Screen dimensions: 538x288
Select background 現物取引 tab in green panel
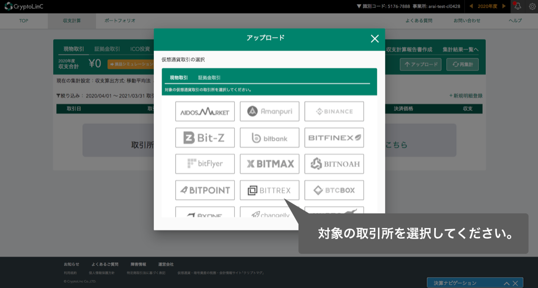pos(73,49)
